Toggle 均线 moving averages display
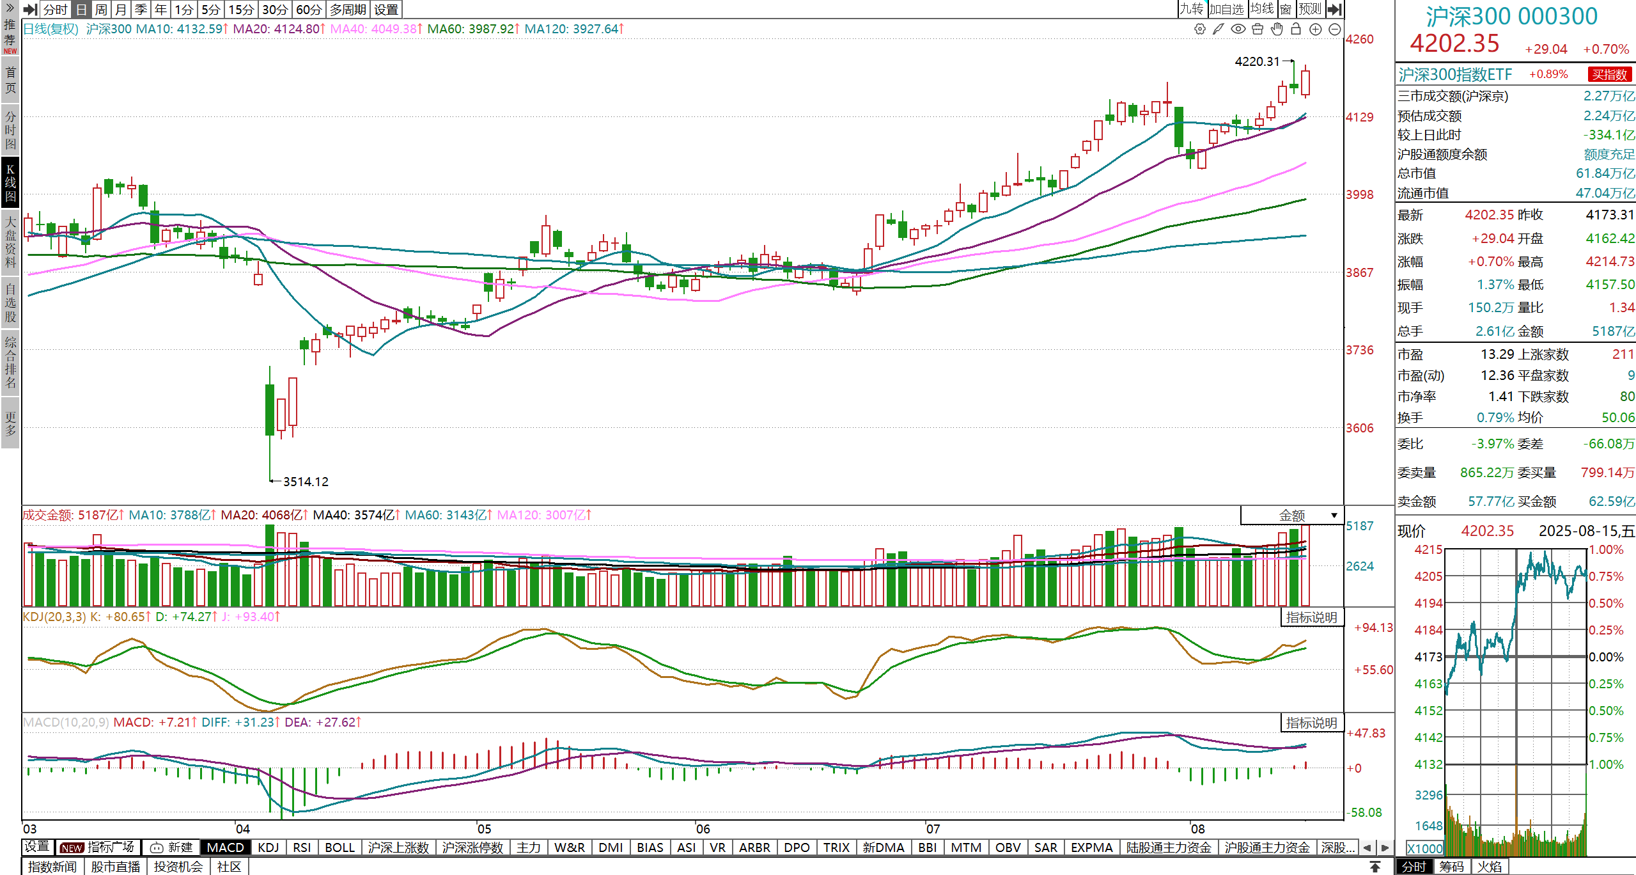 (1262, 9)
